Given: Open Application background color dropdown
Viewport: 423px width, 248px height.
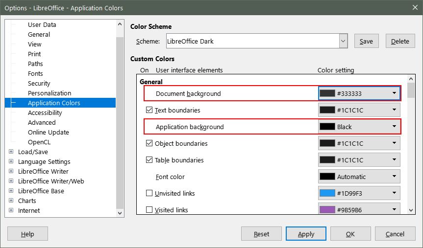Looking at the screenshot, I should click(x=394, y=127).
